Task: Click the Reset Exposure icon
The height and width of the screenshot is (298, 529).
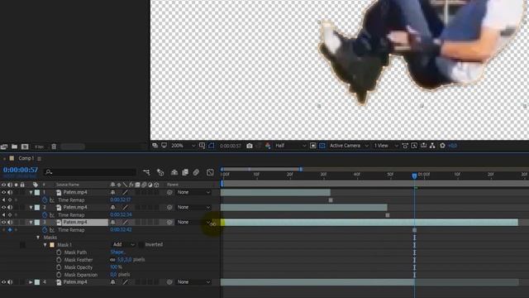Action: coord(442,146)
